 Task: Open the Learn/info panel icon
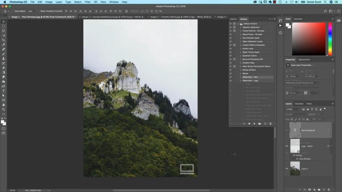tap(280, 33)
